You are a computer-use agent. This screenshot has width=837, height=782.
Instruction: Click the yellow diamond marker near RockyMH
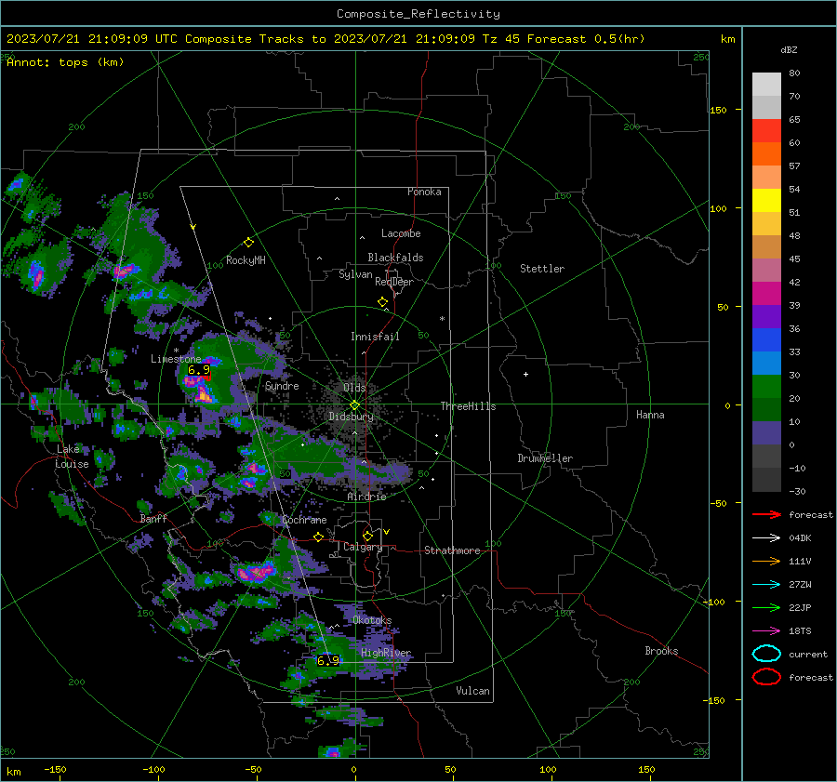tap(248, 243)
